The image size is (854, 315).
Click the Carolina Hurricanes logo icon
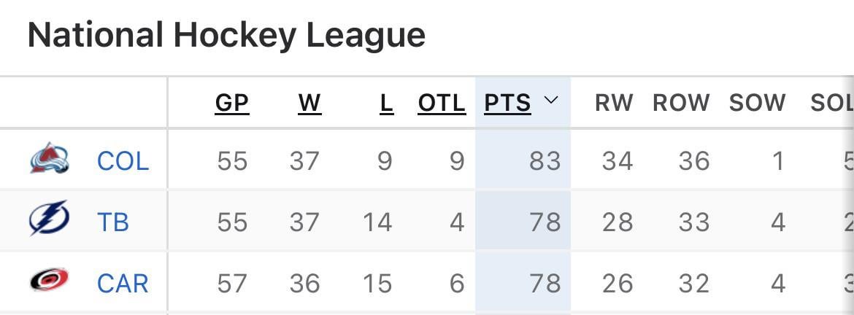pyautogui.click(x=50, y=280)
